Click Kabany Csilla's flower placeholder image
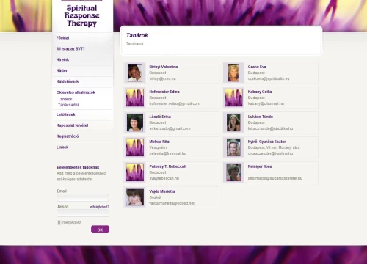This screenshot has width=367, height=264. coord(233,98)
